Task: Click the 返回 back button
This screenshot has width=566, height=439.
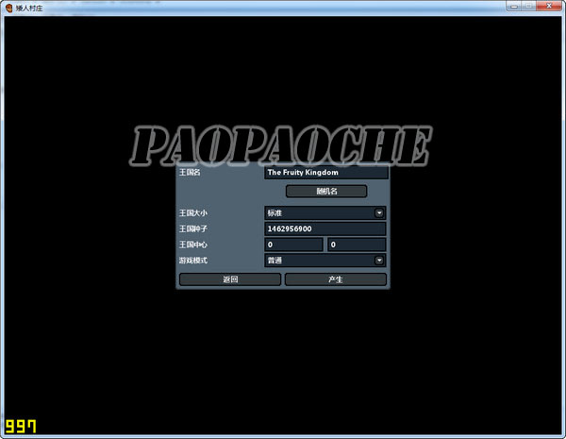Action: pyautogui.click(x=230, y=279)
